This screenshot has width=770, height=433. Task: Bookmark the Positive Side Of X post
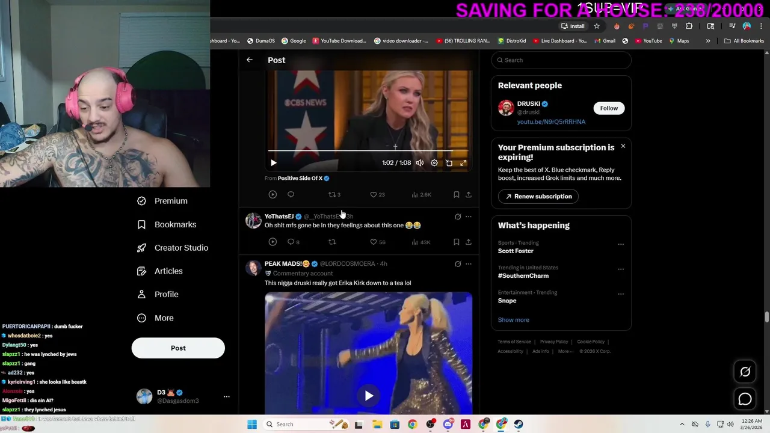click(x=457, y=194)
